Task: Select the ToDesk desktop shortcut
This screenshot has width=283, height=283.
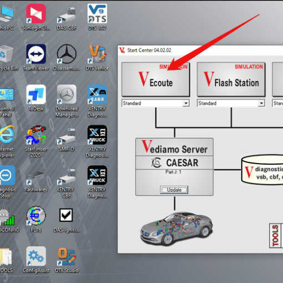Action: click(36, 98)
